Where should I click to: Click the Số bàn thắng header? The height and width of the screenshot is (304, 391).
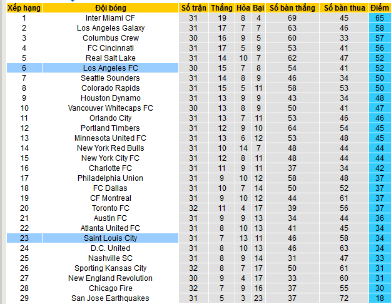tap(292, 8)
